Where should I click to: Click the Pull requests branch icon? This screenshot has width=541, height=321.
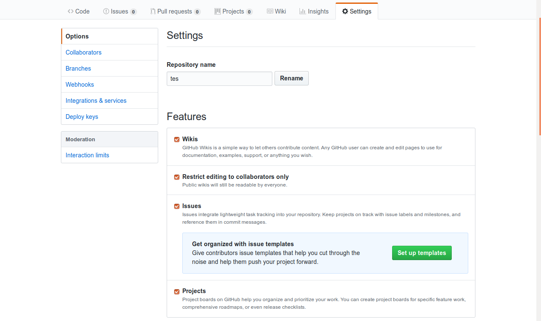153,11
